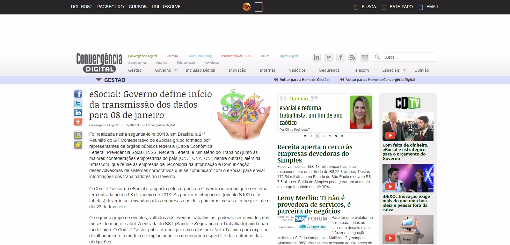Image resolution: width=510 pixels, height=245 pixels.
Task: Expand the Especiais menu dropdown arrow
Action: [x=404, y=70]
